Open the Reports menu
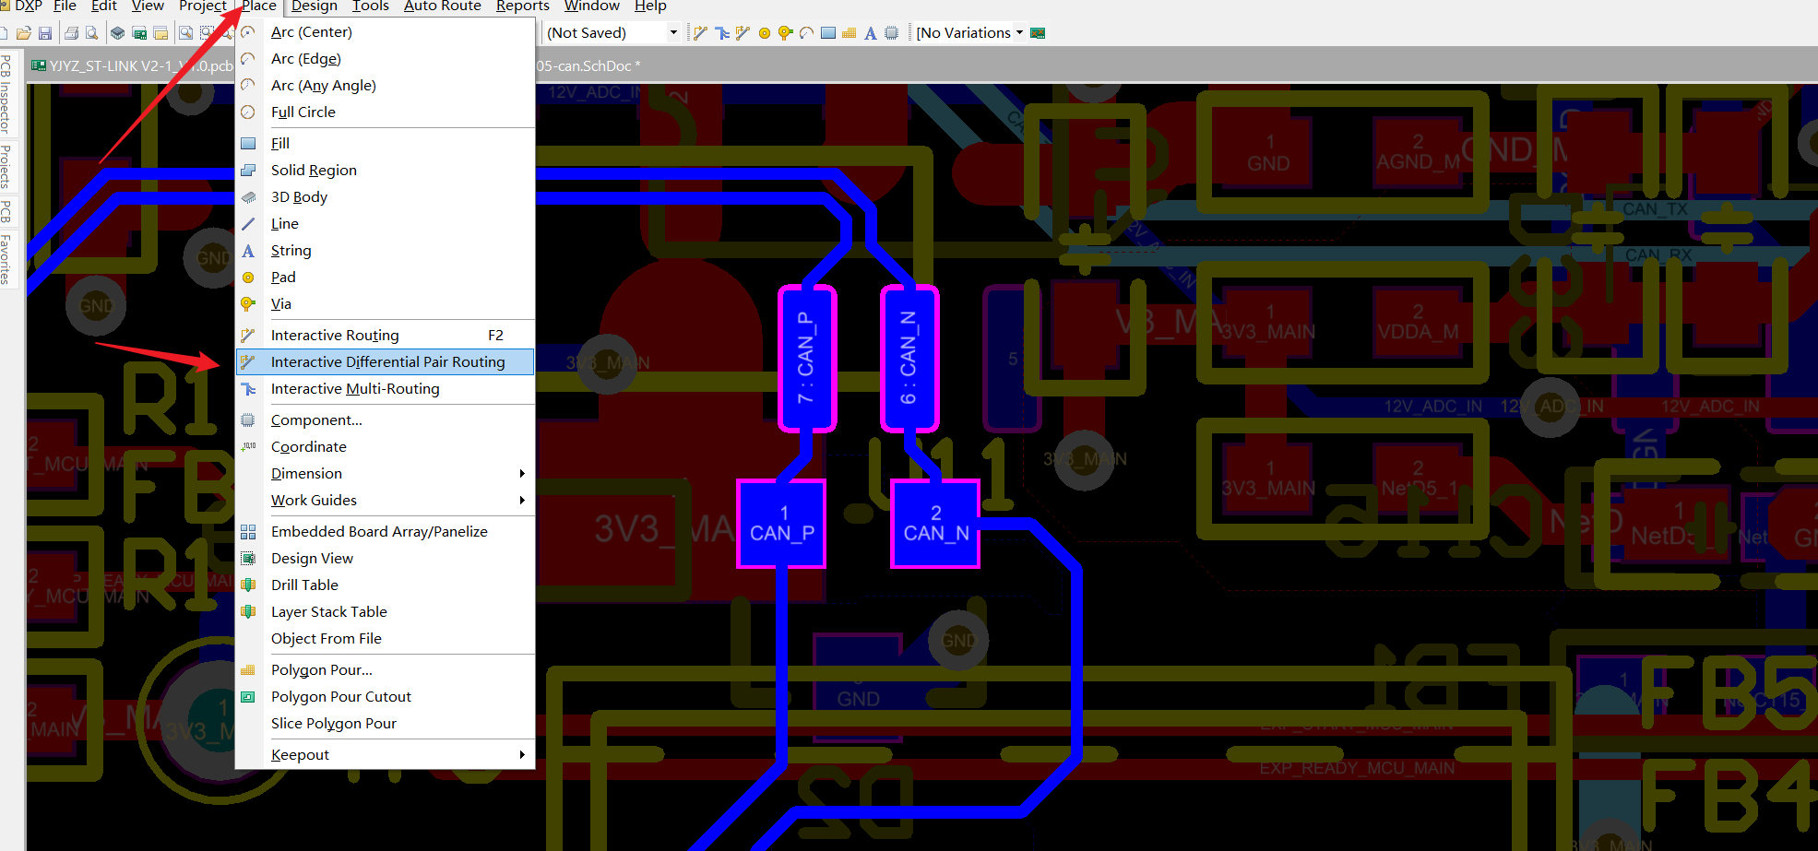 523,6
